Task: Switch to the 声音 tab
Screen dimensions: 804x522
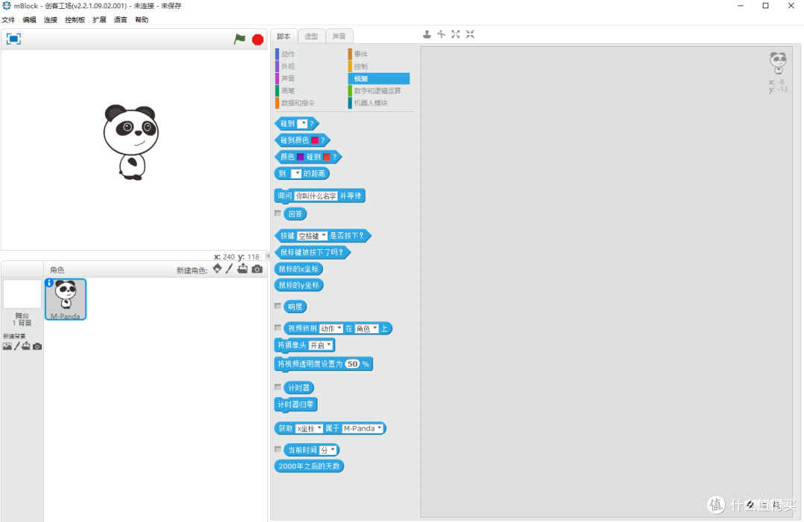Action: pyautogui.click(x=339, y=36)
